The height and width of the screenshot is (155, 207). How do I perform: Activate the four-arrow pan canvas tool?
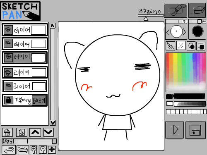click(x=52, y=150)
